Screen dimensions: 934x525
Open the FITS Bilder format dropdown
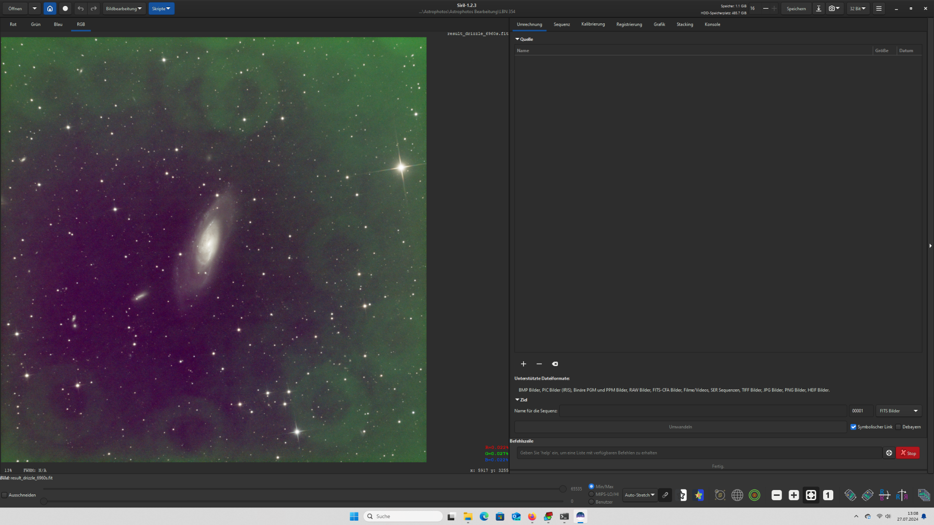coord(898,411)
